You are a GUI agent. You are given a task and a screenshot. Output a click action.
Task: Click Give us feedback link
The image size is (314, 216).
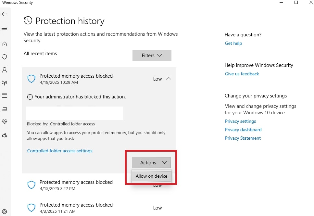pyautogui.click(x=242, y=74)
